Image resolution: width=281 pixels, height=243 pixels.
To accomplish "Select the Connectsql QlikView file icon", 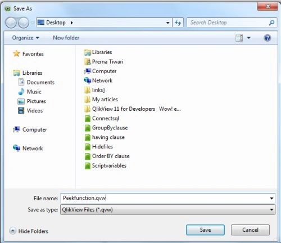I will click(x=88, y=119).
